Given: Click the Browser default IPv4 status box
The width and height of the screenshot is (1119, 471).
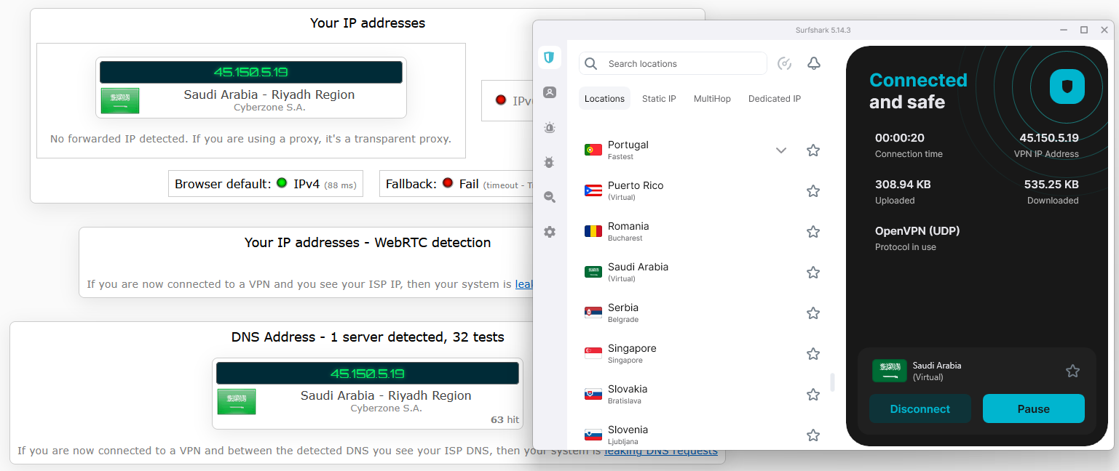Looking at the screenshot, I should [x=266, y=184].
